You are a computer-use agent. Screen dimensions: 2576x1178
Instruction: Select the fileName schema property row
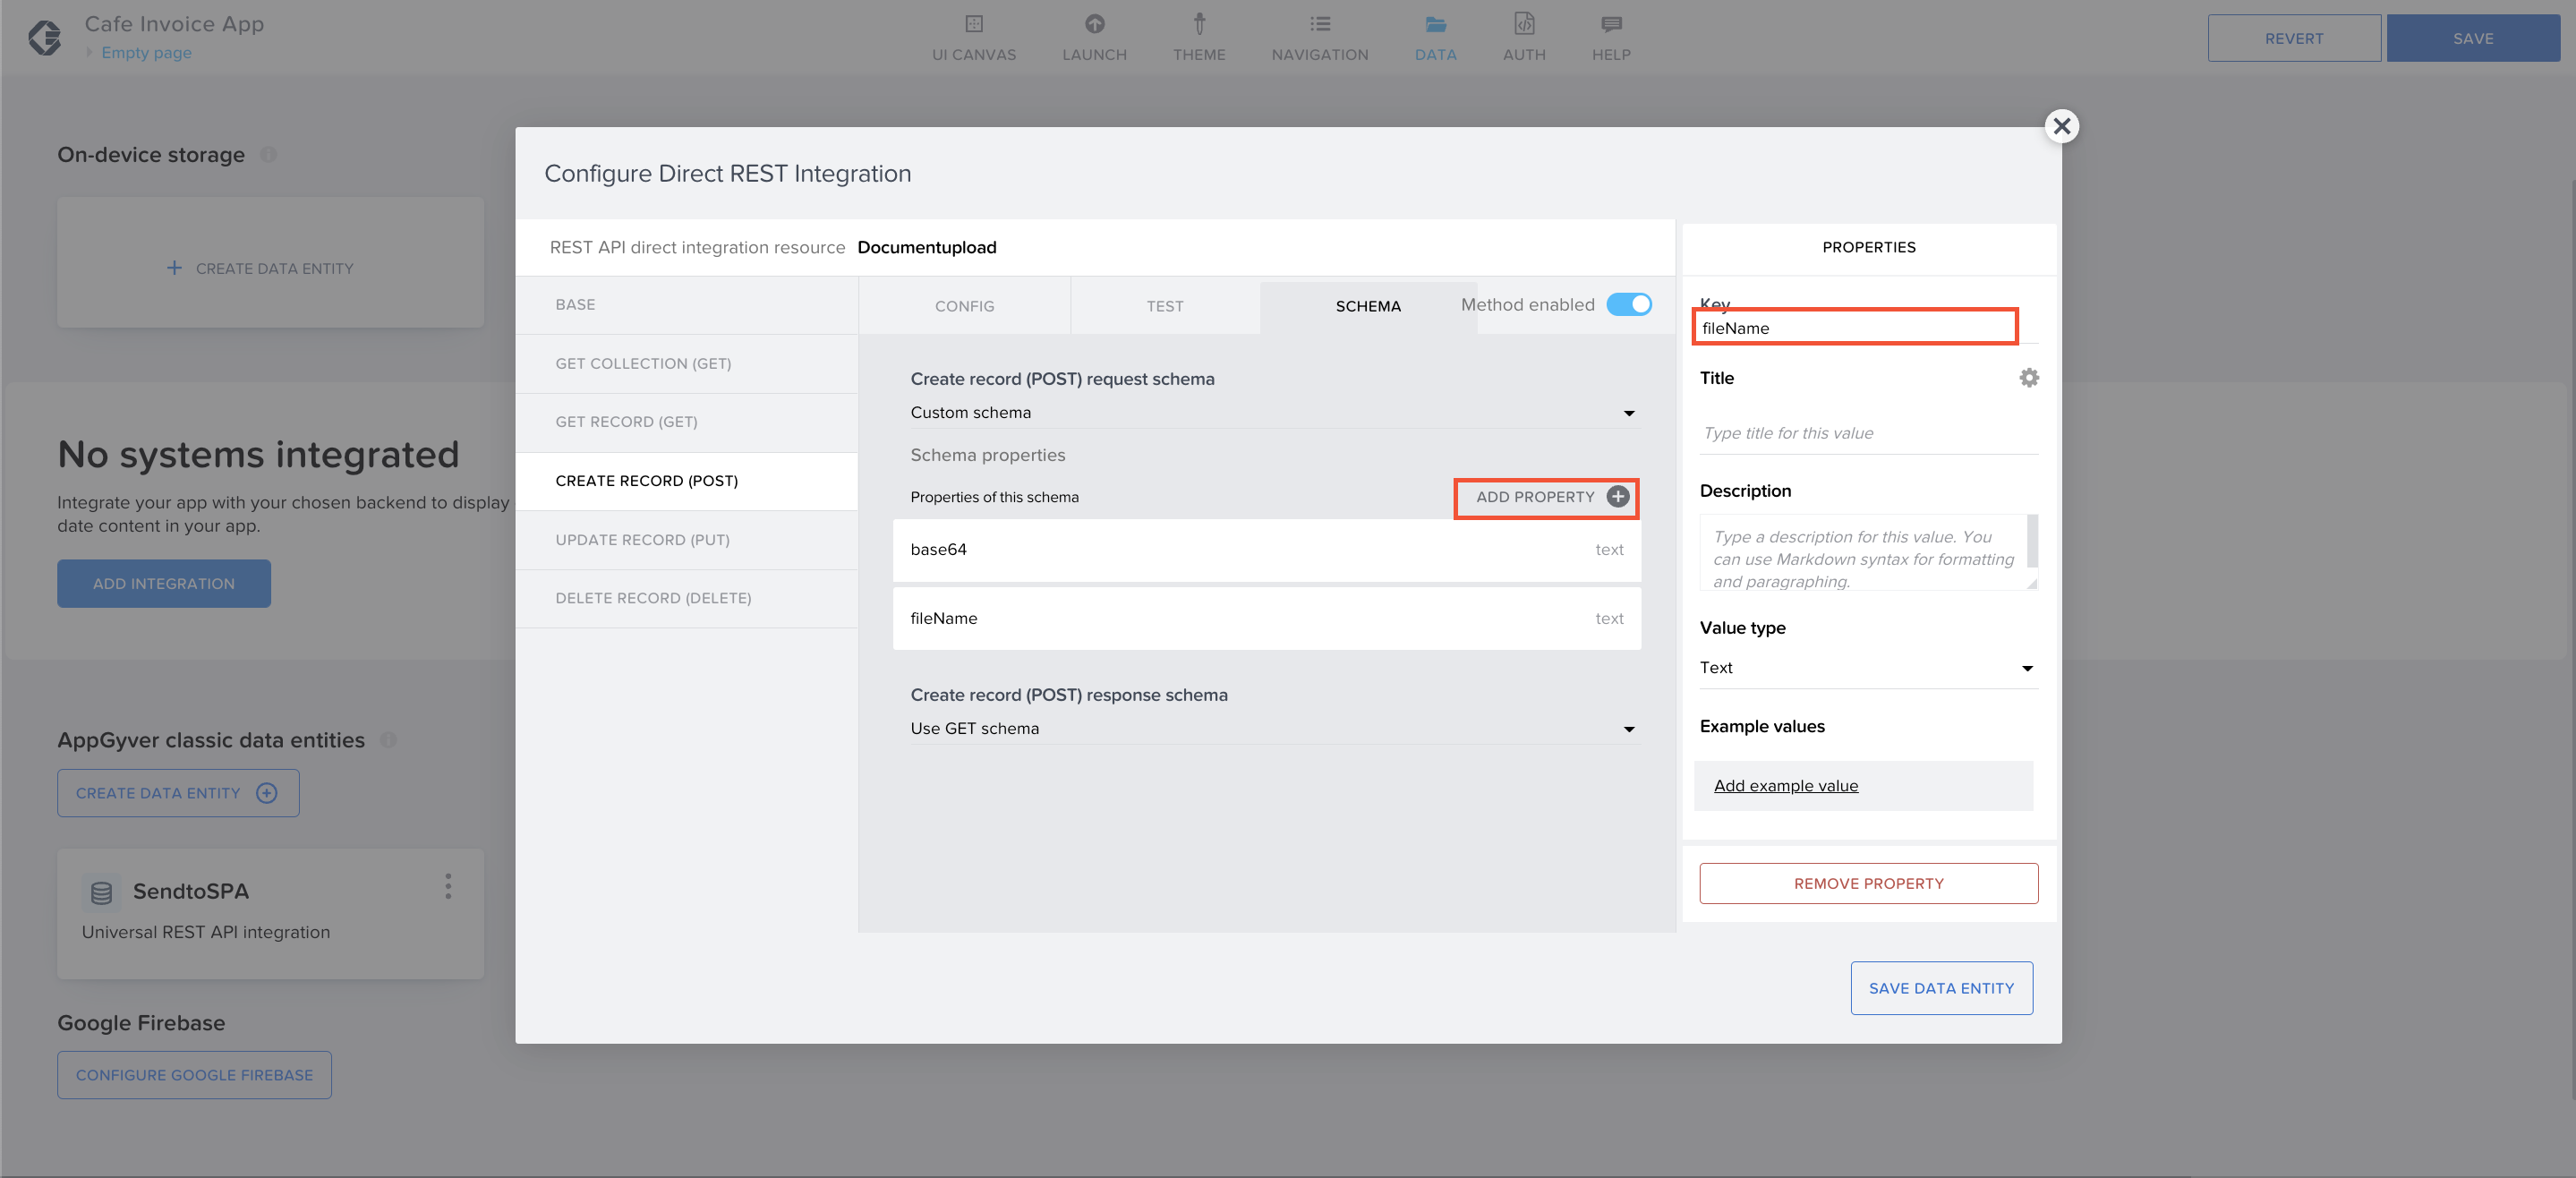1266,618
